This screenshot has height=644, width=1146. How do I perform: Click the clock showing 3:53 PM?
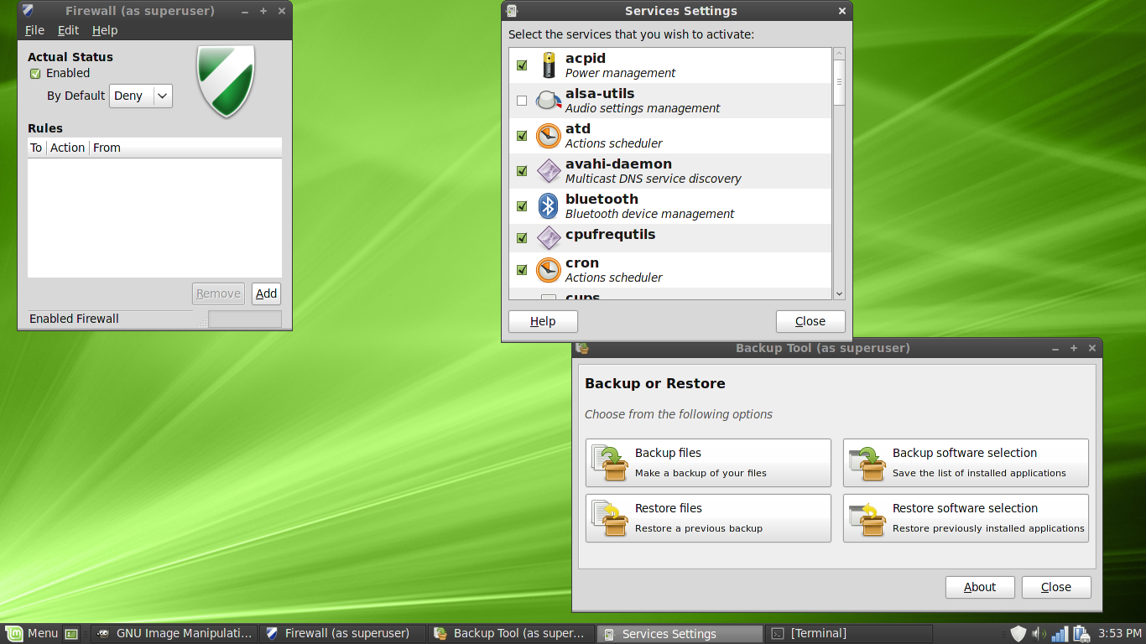coord(1119,633)
